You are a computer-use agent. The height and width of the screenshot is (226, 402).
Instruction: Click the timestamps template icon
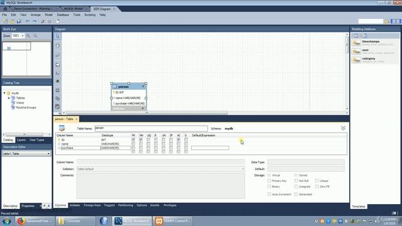click(356, 43)
